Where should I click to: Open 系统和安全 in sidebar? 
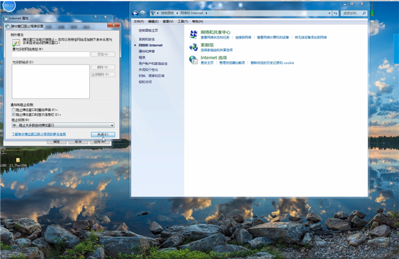pyautogui.click(x=146, y=39)
